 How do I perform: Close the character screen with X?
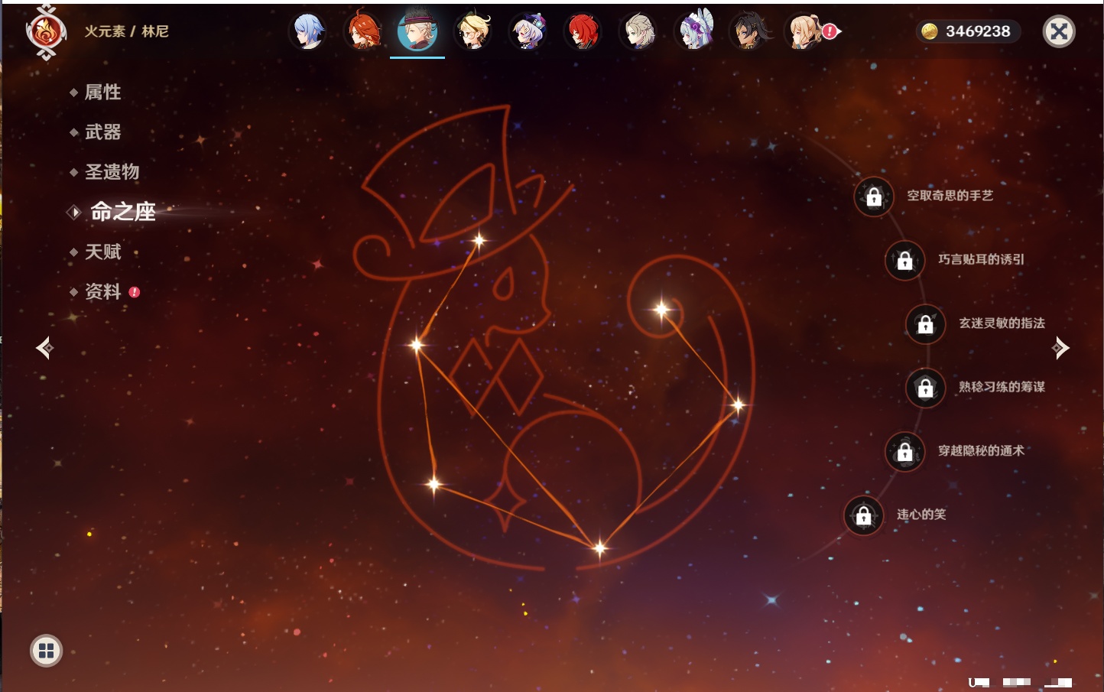[x=1059, y=31]
